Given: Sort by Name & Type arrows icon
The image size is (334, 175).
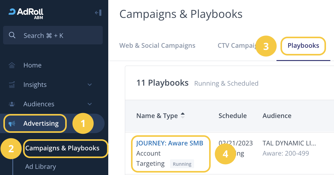Looking at the screenshot, I should coord(183,116).
